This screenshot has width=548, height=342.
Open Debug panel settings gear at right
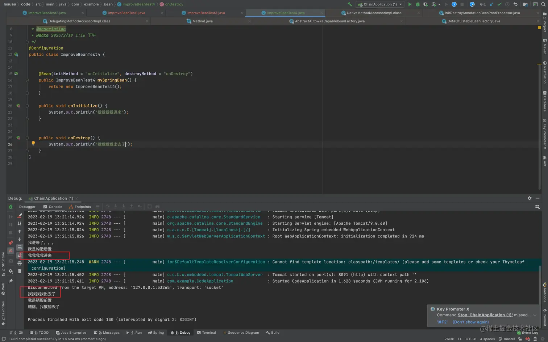pyautogui.click(x=530, y=198)
